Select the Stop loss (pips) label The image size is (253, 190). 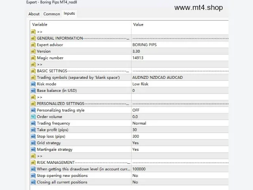[x=51, y=136]
